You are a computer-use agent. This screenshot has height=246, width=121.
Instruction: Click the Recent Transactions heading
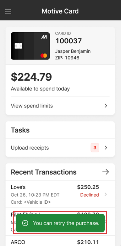[44, 172]
